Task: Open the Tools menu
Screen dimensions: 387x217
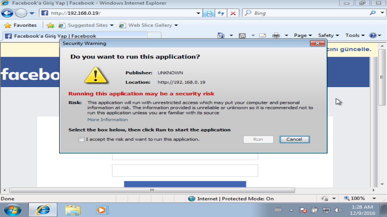Action: [x=355, y=35]
